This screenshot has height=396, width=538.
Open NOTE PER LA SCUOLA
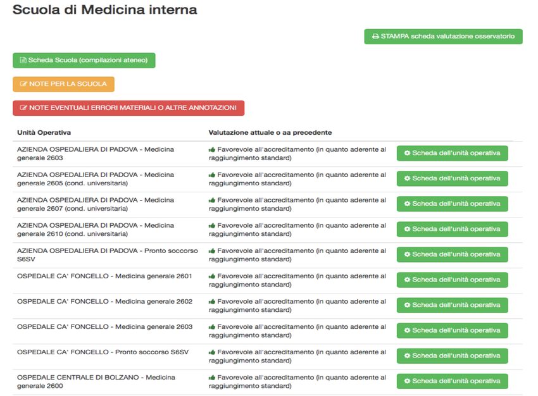tap(63, 84)
